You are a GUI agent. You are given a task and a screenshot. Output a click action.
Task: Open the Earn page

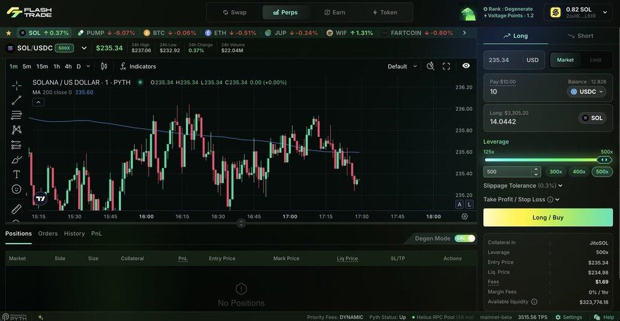[335, 12]
